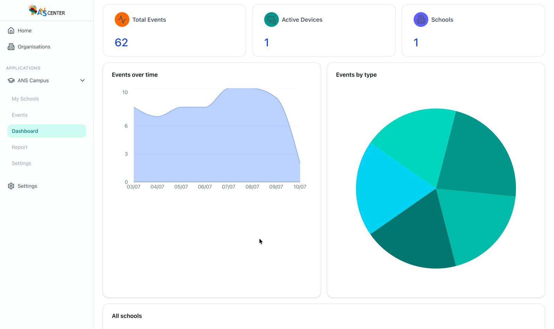Open the Report page
Screen dimensions: 554x329
[20, 147]
